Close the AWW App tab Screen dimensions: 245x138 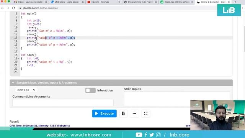[x=192, y=2]
